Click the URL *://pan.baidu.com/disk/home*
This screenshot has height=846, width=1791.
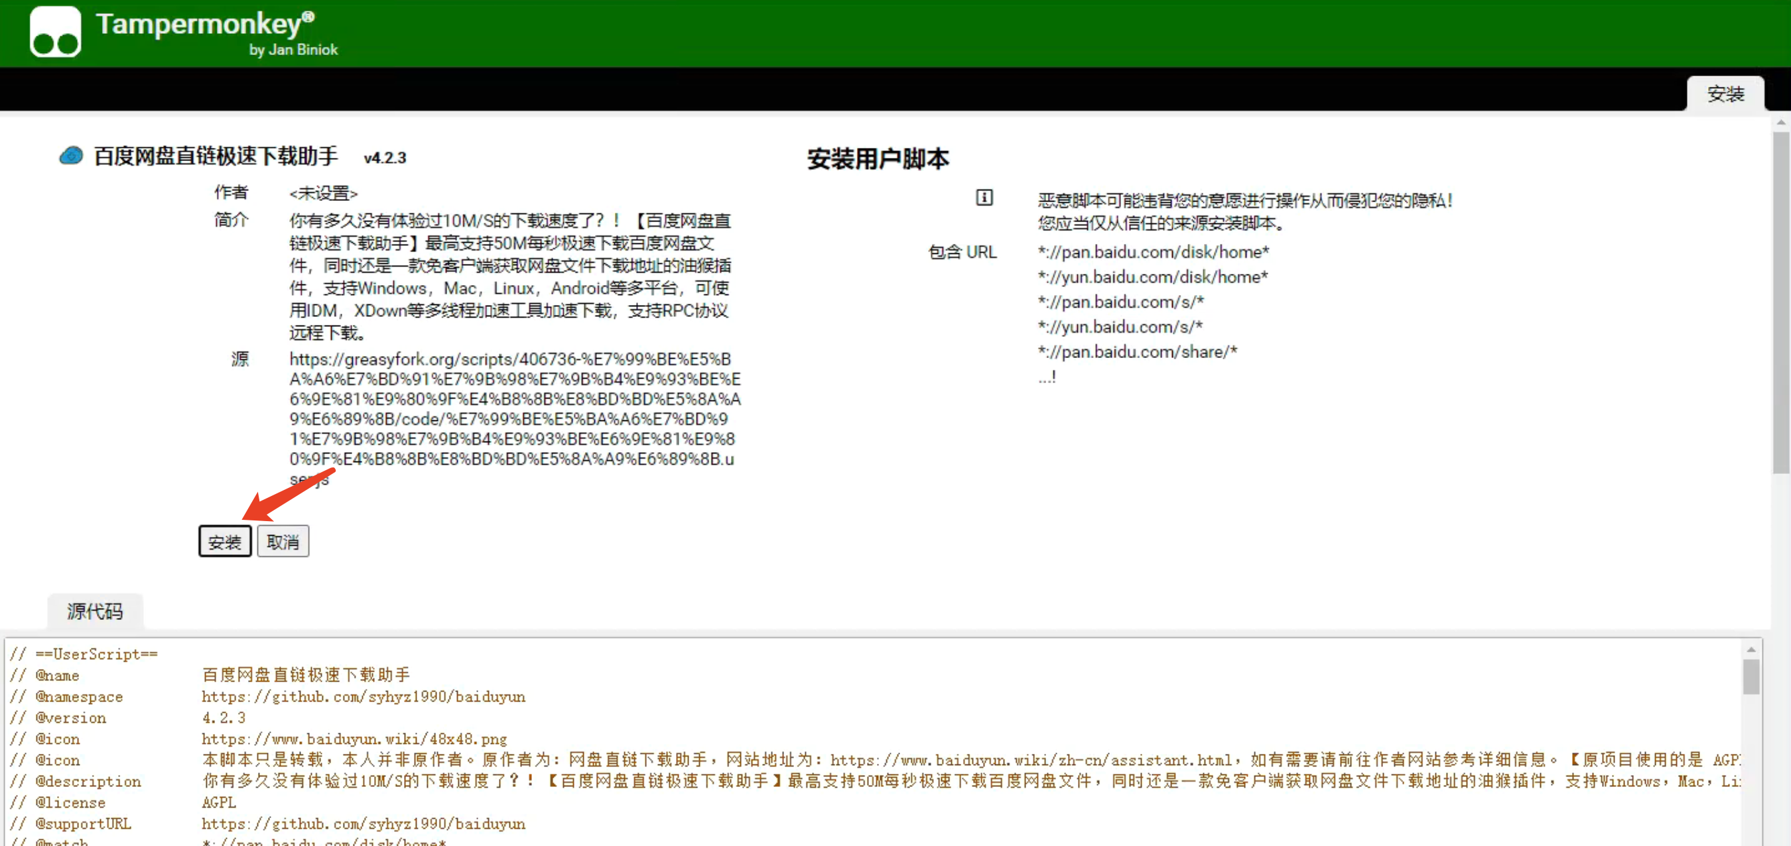[1154, 252]
